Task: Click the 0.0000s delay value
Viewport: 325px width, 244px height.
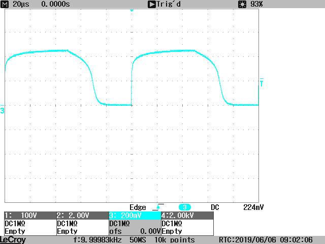Action: pos(55,4)
